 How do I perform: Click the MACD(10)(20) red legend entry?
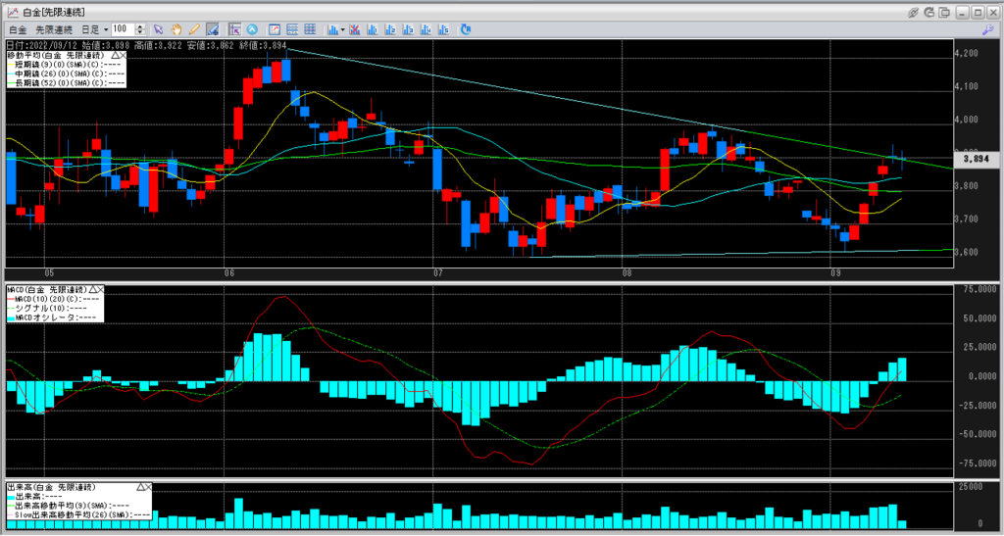coord(53,299)
